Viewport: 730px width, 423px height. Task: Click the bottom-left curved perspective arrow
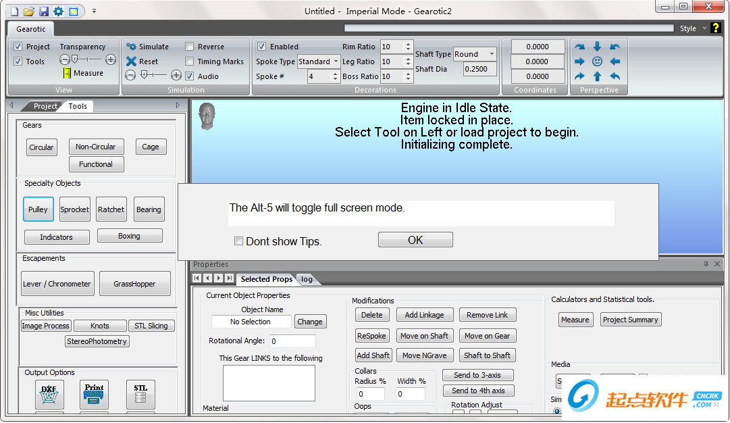[579, 76]
